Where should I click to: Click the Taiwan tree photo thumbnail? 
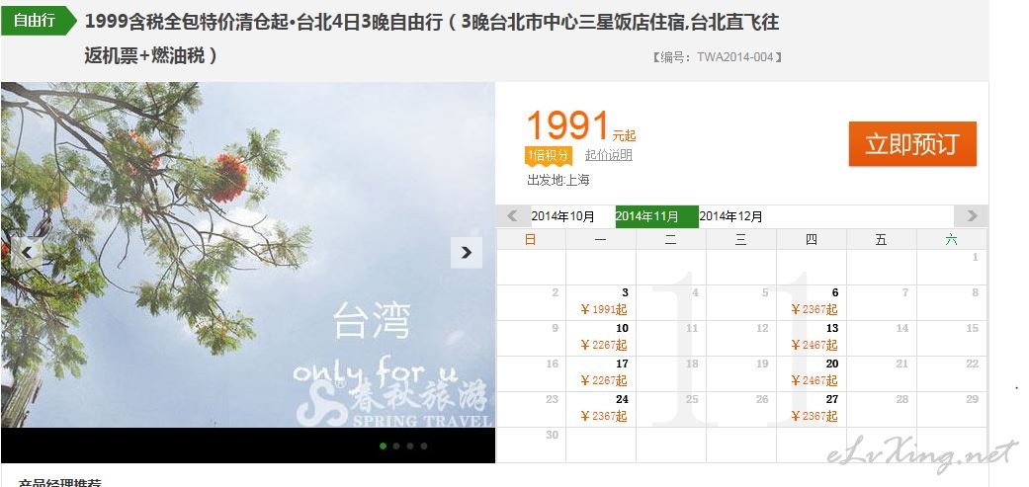coord(248,255)
